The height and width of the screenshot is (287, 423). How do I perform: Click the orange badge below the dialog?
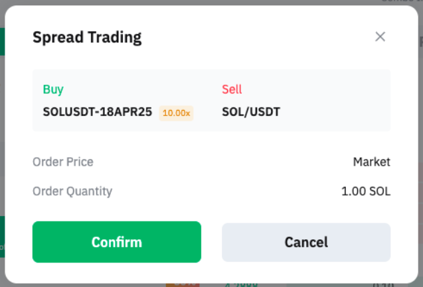coord(182,284)
